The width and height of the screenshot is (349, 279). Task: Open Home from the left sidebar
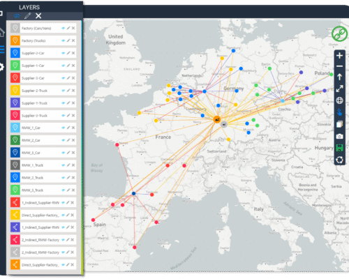pyautogui.click(x=2, y=32)
